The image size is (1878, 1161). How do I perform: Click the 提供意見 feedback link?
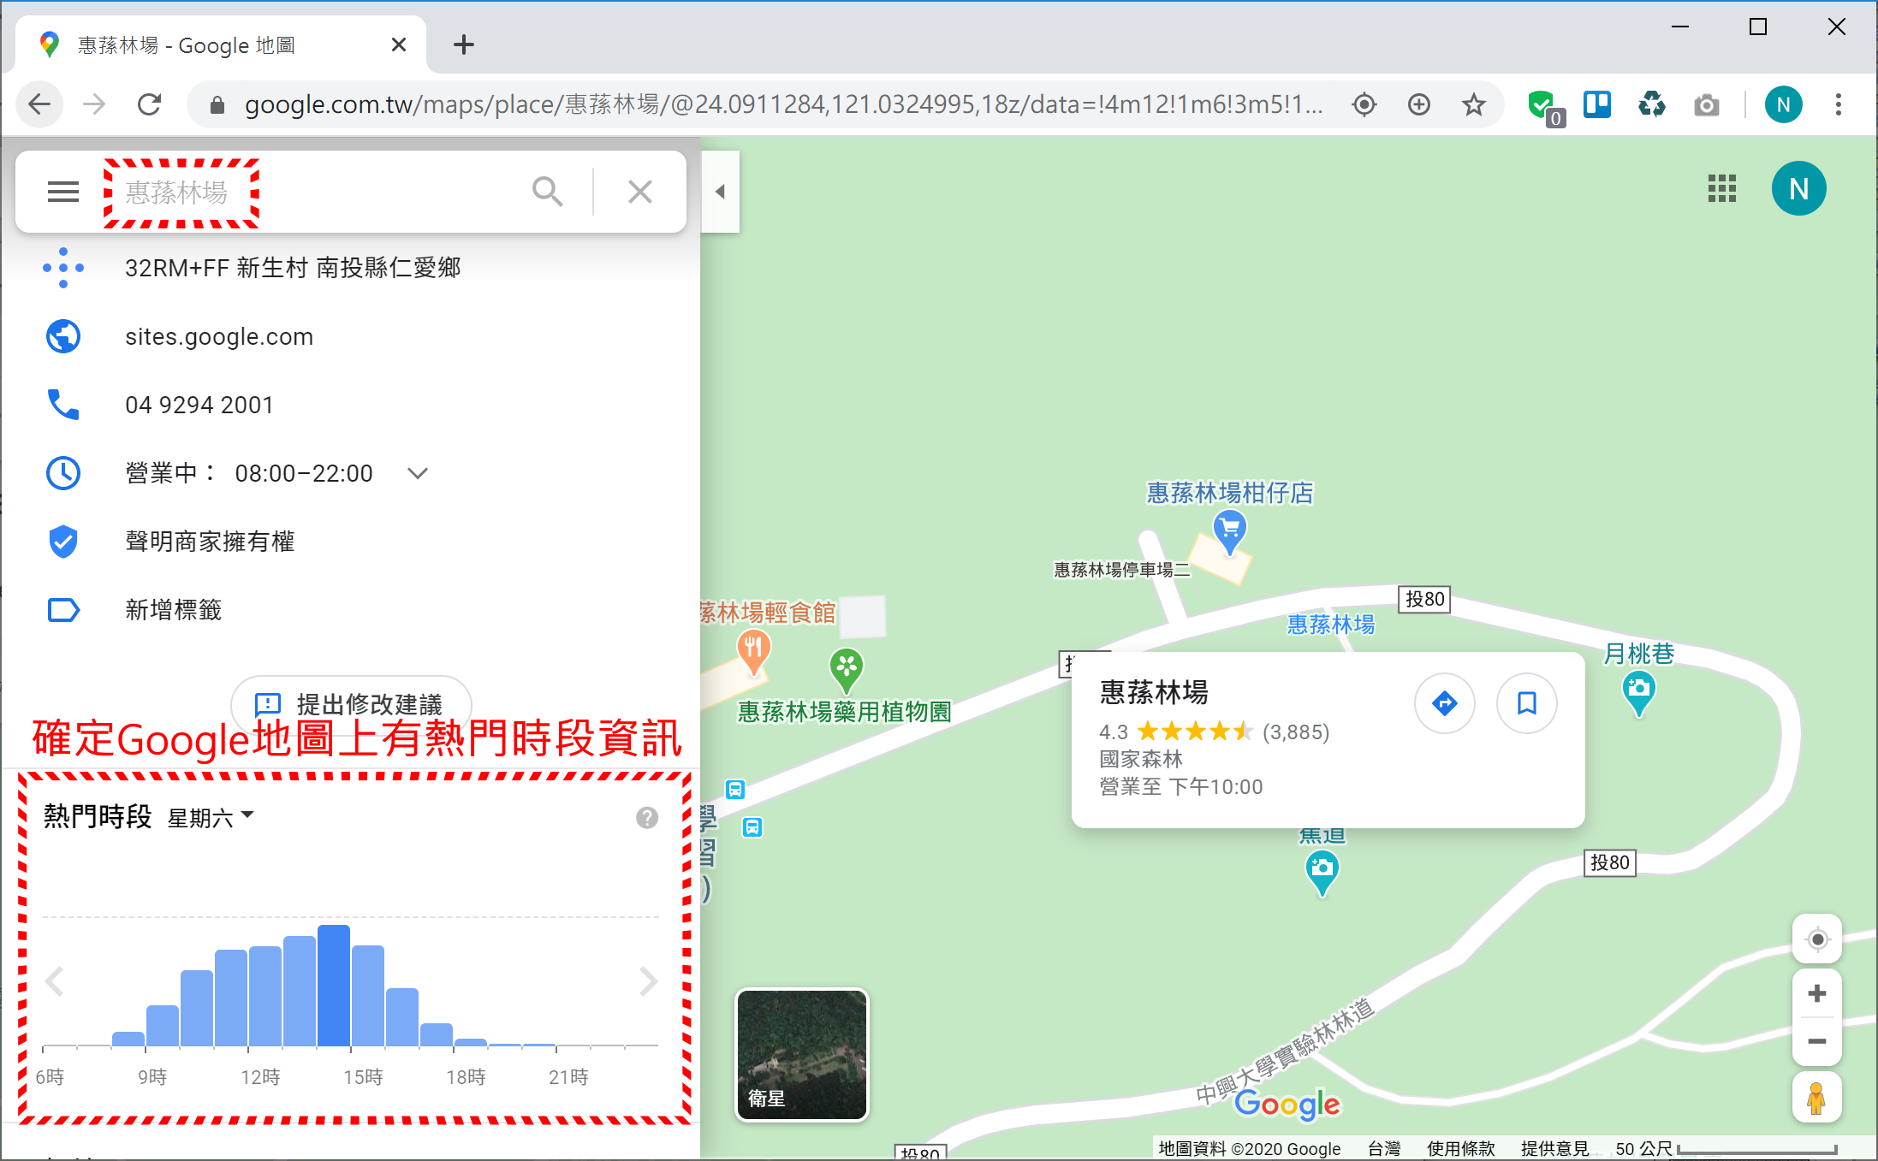[x=1554, y=1149]
